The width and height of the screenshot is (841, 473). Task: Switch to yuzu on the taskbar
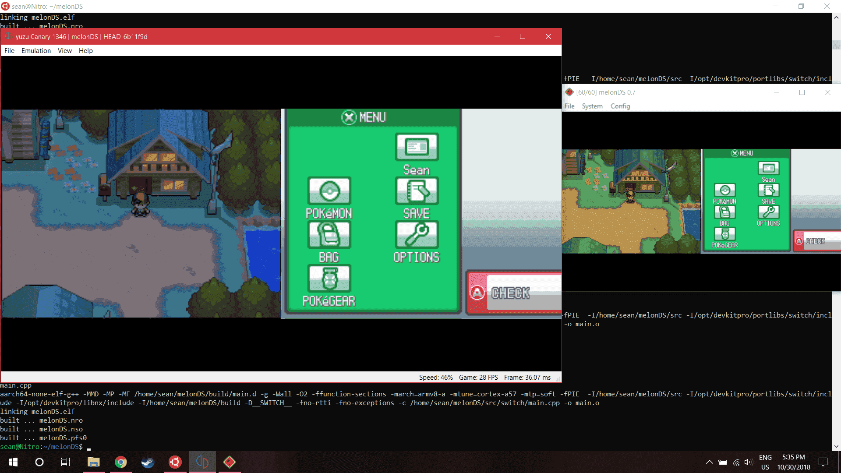pos(202,462)
